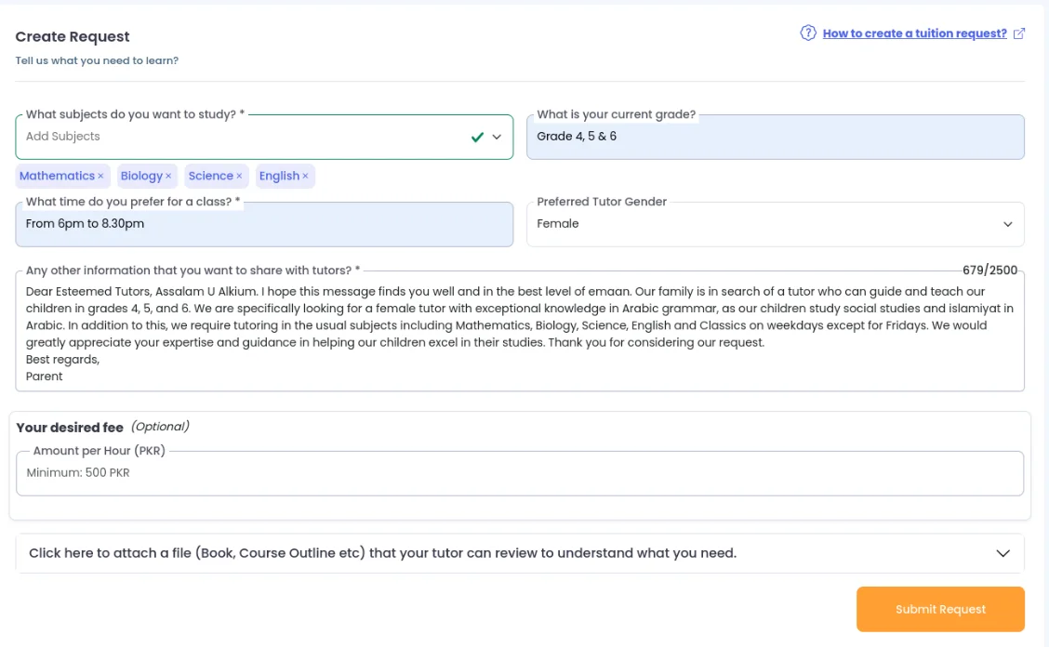The height and width of the screenshot is (647, 1049).
Task: Click the external link icon beside help link
Action: pyautogui.click(x=1019, y=33)
